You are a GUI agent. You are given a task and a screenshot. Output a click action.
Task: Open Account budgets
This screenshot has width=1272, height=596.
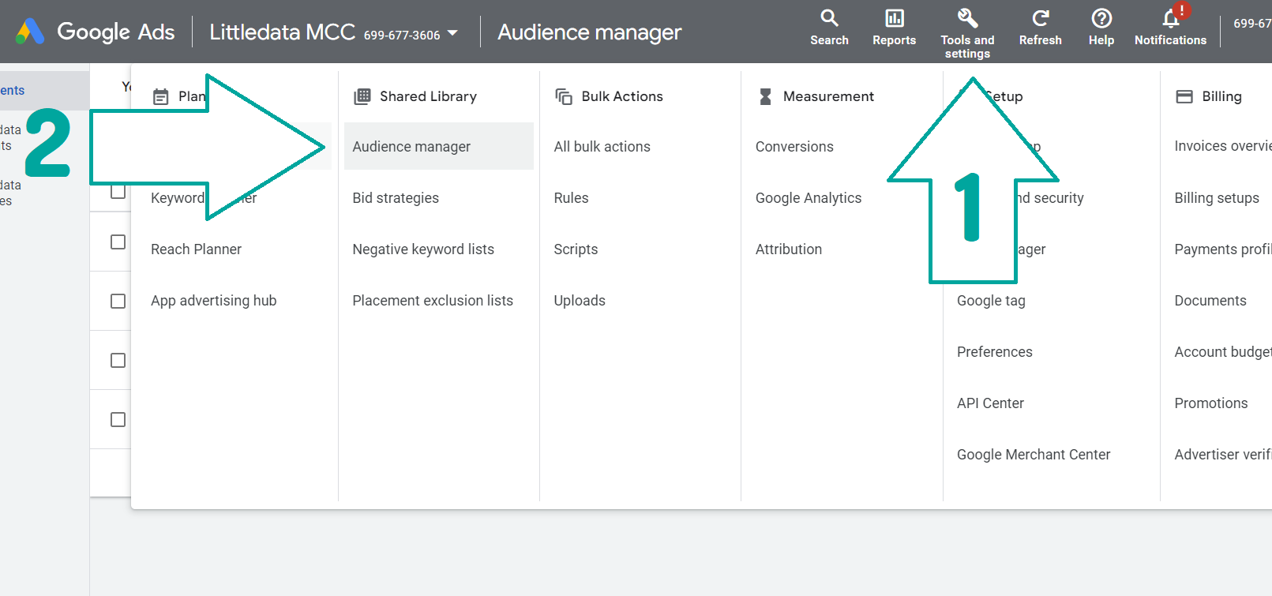pos(1223,352)
